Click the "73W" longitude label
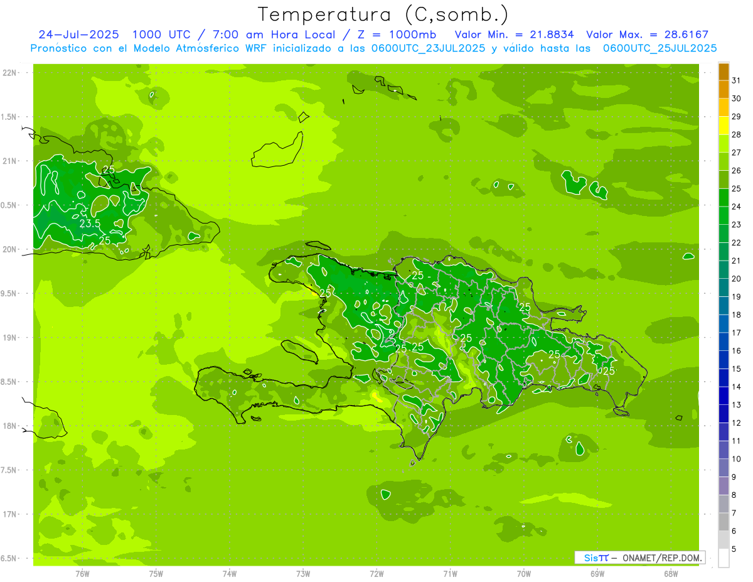The image size is (753, 582). coord(303,573)
